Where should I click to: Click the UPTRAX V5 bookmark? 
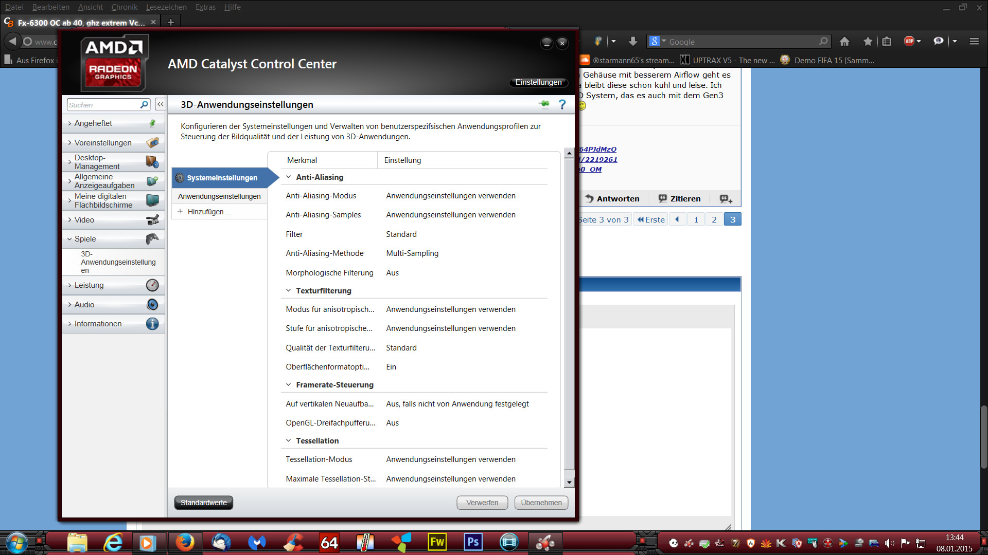point(728,60)
